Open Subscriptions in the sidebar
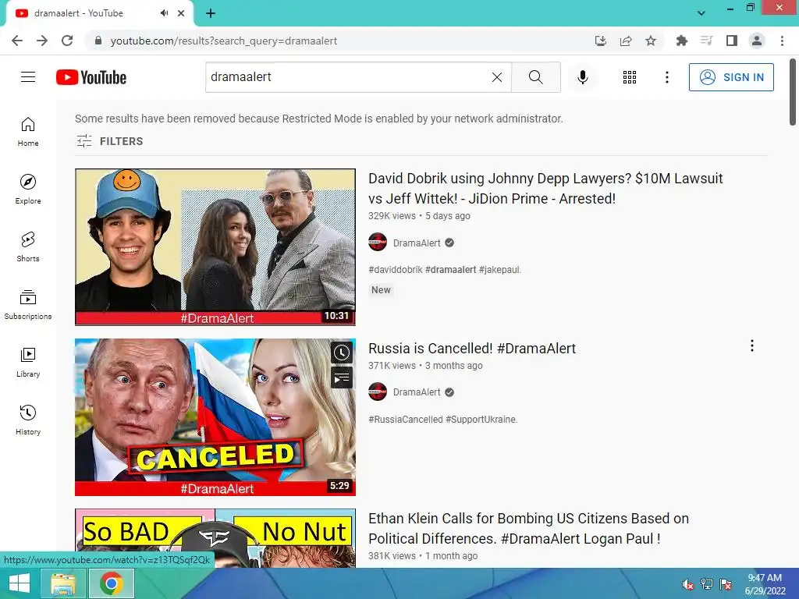This screenshot has width=799, height=599. pyautogui.click(x=28, y=305)
